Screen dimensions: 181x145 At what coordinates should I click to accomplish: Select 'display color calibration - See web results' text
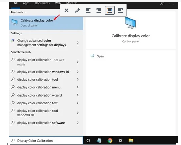click(41, 62)
